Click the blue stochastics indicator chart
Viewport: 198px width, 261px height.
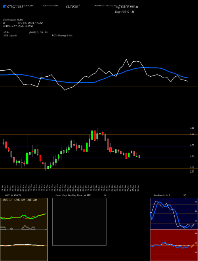[x=174, y=214]
